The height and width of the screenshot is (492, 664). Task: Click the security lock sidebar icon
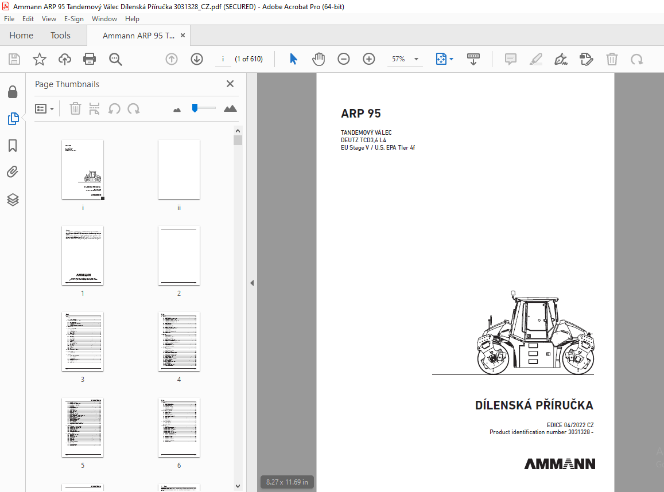(x=13, y=92)
